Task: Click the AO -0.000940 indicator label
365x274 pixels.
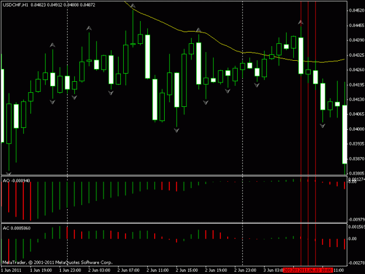Action: coord(16,181)
